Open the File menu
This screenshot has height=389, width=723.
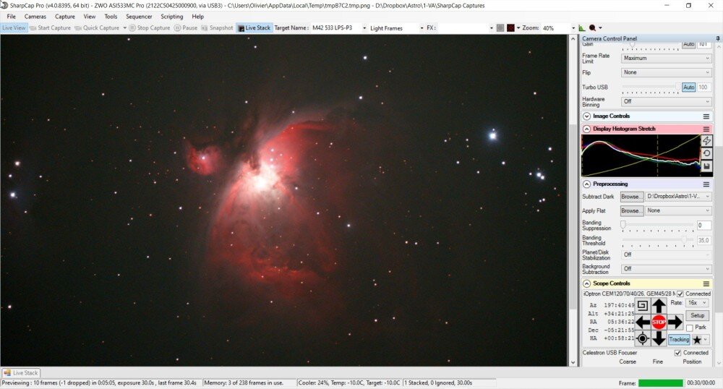point(11,17)
